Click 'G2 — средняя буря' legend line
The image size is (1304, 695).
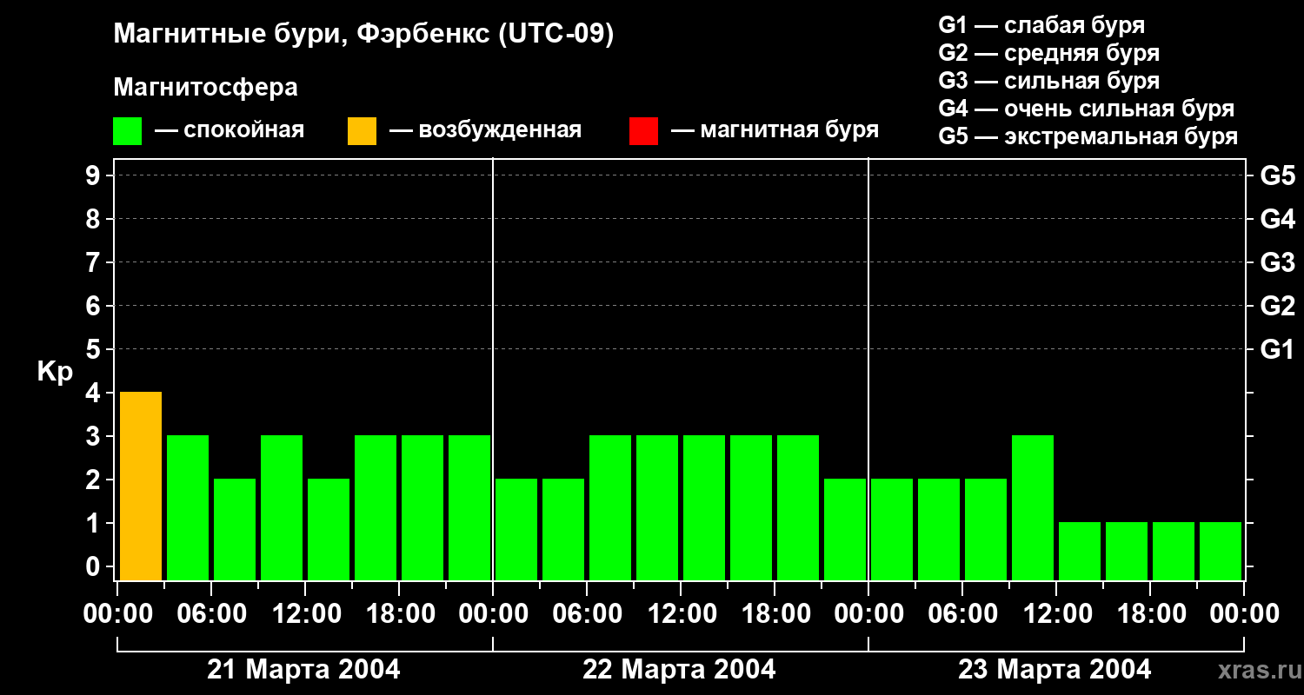pyautogui.click(x=1048, y=53)
